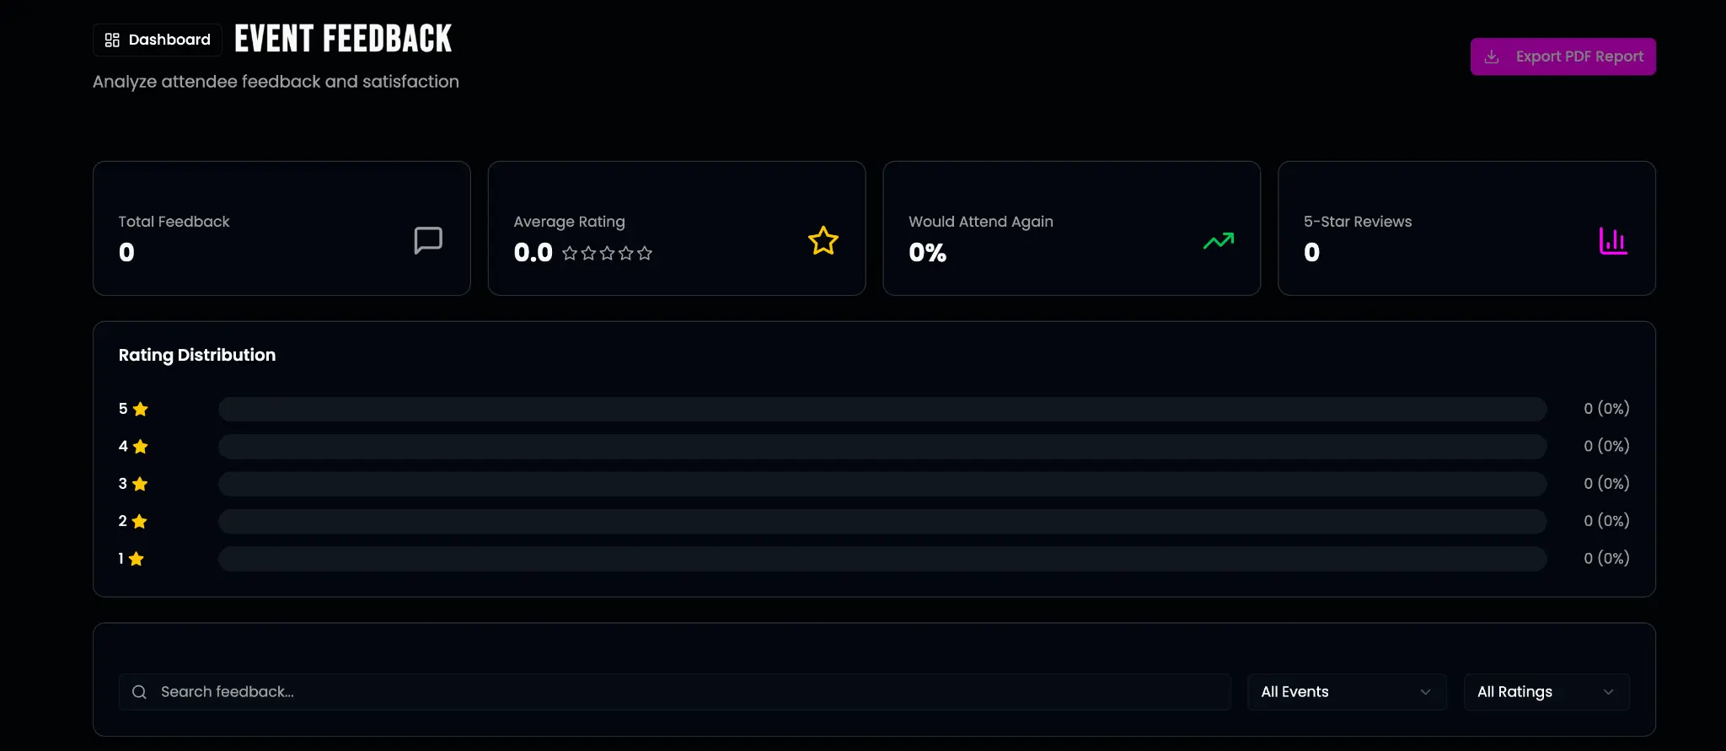The width and height of the screenshot is (1726, 751).
Task: Open the Dashboard button
Action: click(x=158, y=40)
